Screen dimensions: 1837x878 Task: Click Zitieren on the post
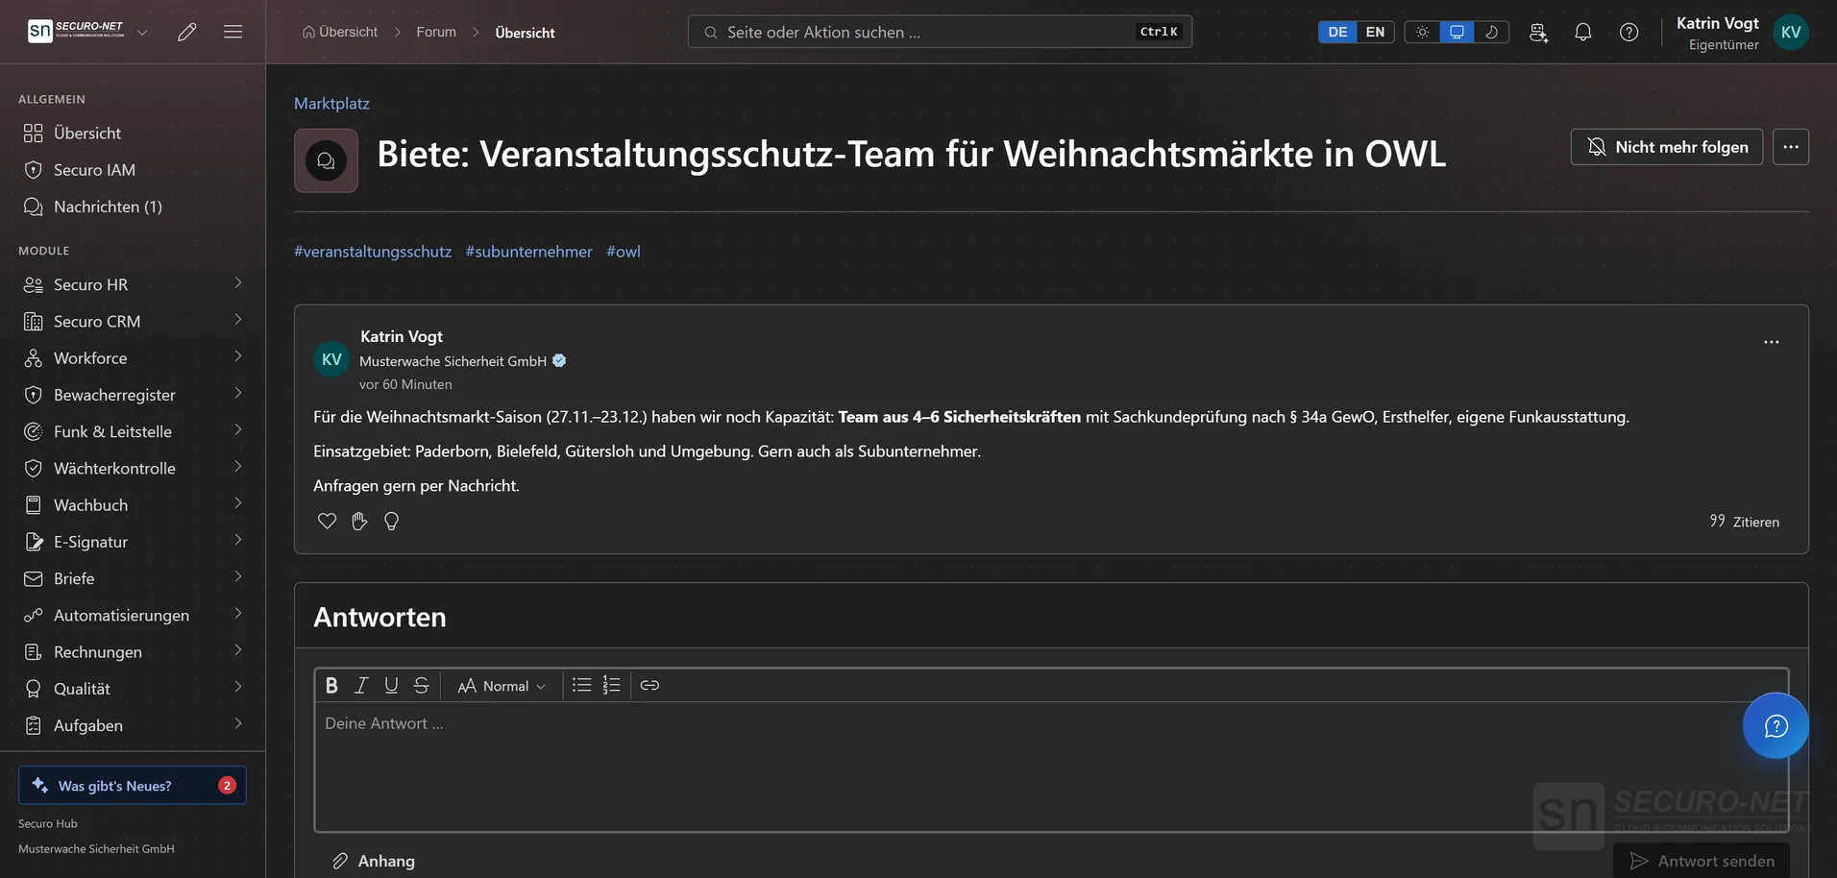tap(1744, 522)
